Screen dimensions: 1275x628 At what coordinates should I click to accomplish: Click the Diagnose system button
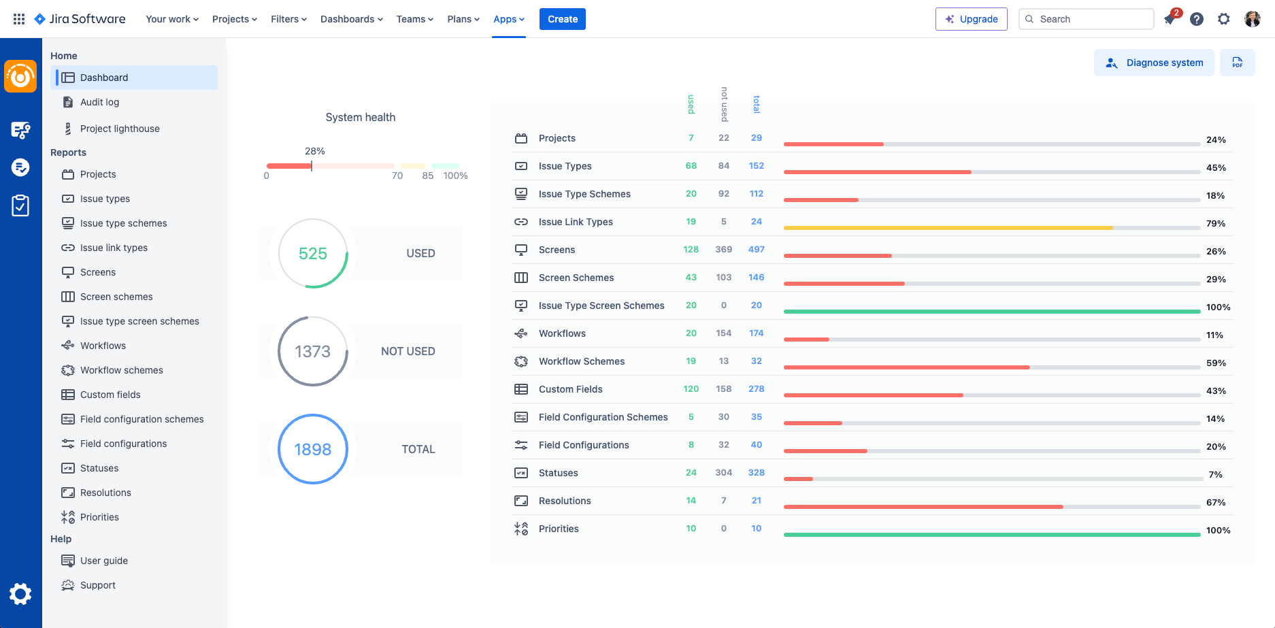point(1154,63)
